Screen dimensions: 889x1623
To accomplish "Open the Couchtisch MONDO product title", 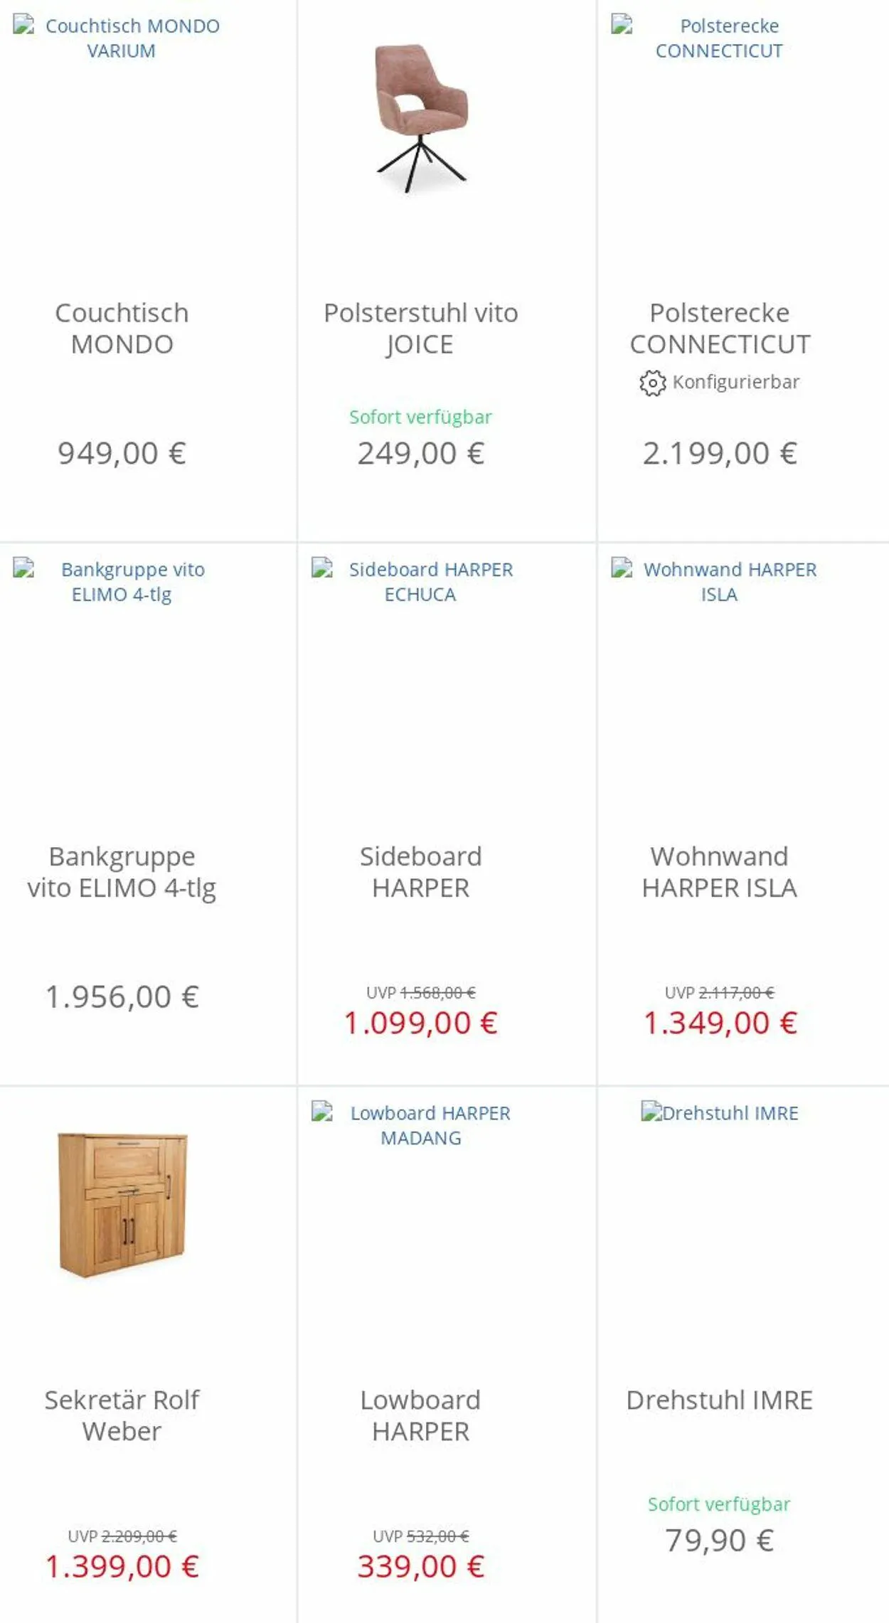I will pos(122,329).
